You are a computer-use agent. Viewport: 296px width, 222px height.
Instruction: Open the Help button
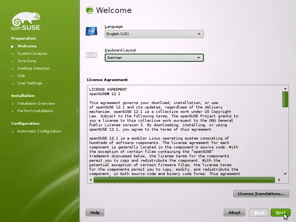click(95, 213)
